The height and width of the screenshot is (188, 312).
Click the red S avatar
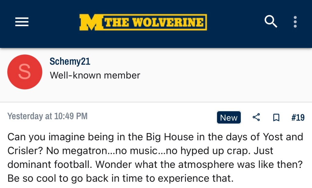(x=25, y=72)
